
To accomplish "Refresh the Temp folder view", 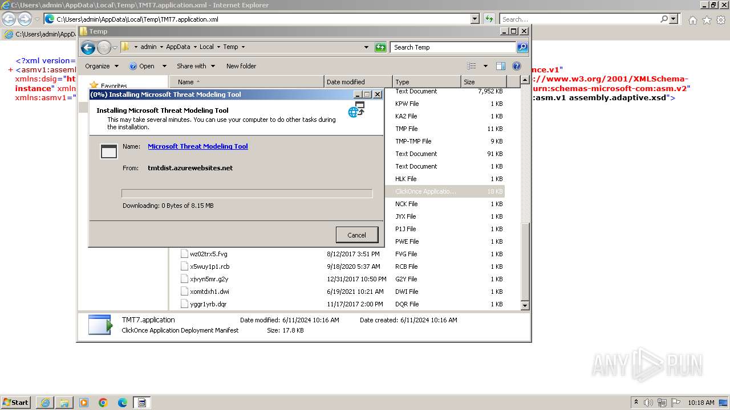I will pyautogui.click(x=380, y=47).
